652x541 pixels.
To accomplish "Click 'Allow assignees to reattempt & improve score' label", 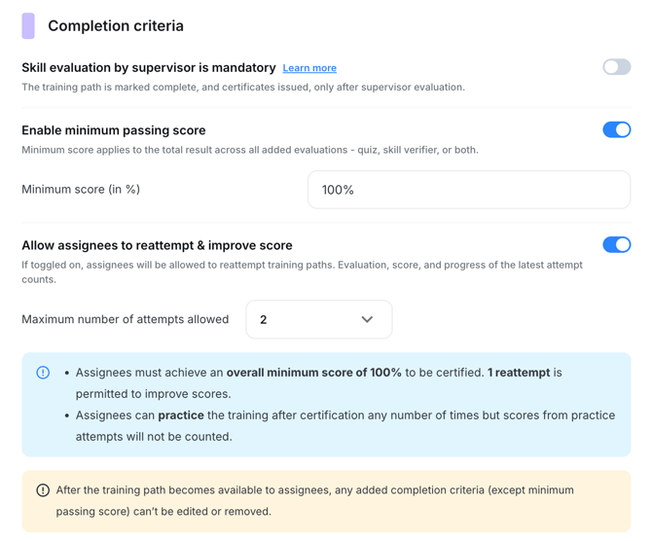I will tap(157, 245).
